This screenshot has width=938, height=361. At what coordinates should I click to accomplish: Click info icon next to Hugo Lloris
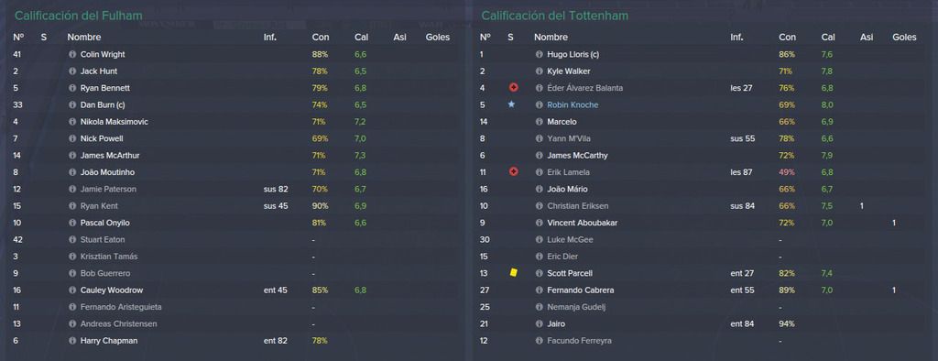tap(539, 54)
